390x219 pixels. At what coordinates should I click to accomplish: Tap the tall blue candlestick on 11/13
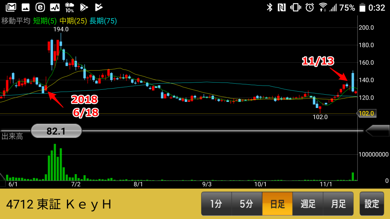coord(353,81)
